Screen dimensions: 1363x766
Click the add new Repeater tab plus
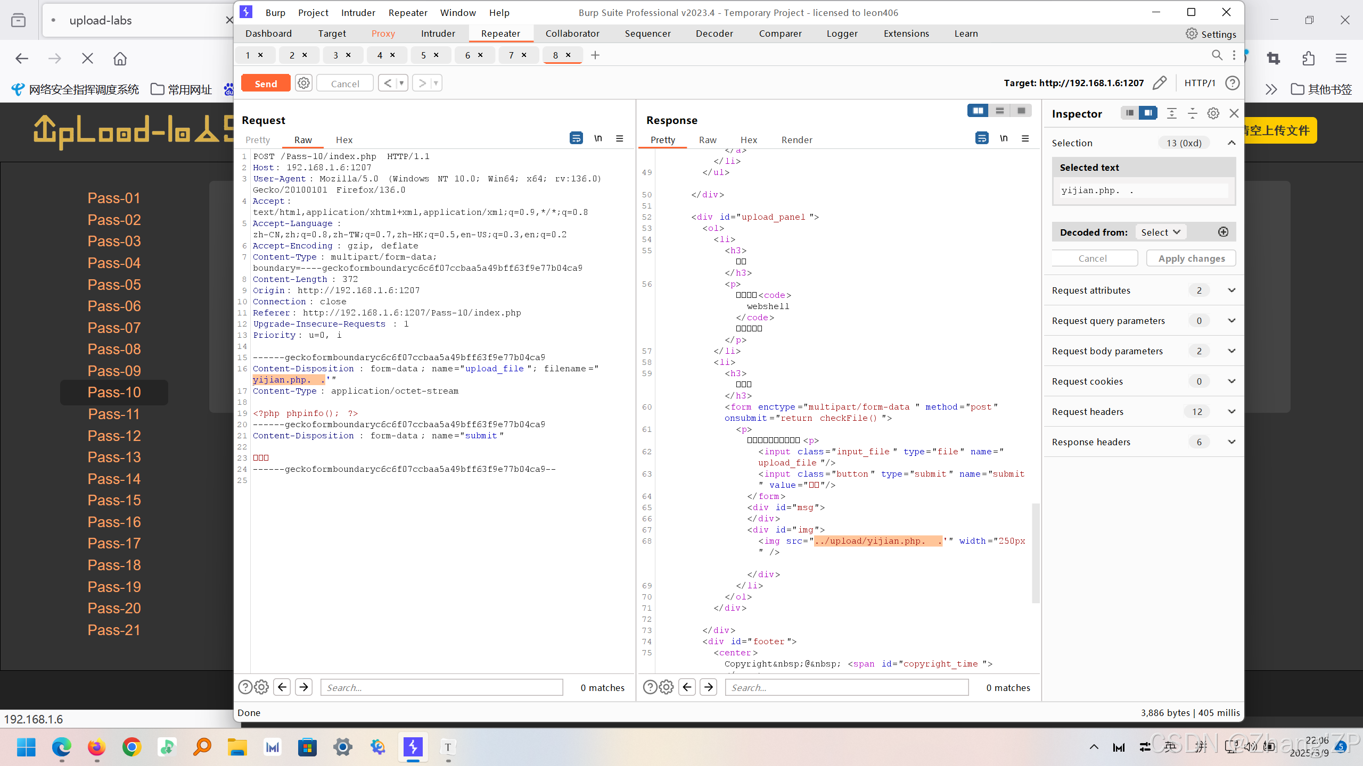point(595,55)
